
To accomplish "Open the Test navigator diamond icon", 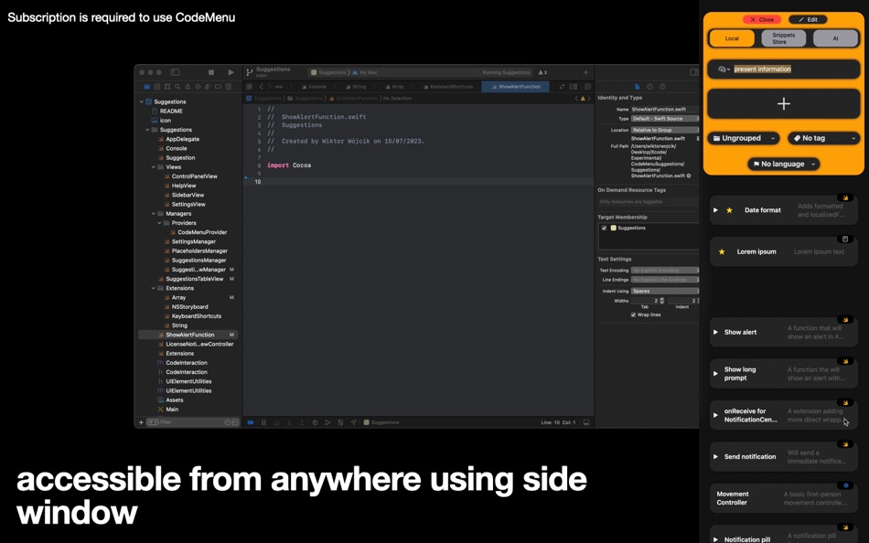I will [198, 87].
